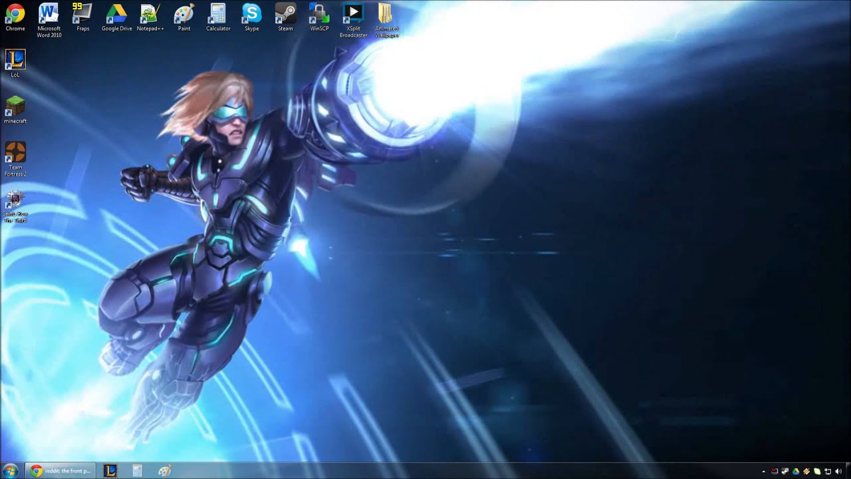851x479 pixels.
Task: Open the Fraps desktop shortcut
Action: pos(82,18)
